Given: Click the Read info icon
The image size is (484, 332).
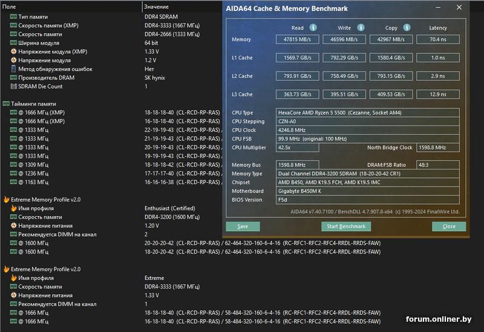Looking at the screenshot, I should point(313,27).
